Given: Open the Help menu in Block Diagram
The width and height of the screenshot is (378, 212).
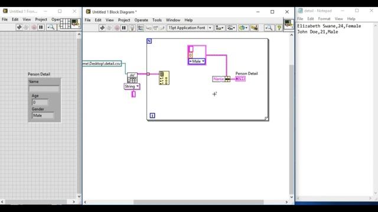Looking at the screenshot, I should (x=188, y=20).
